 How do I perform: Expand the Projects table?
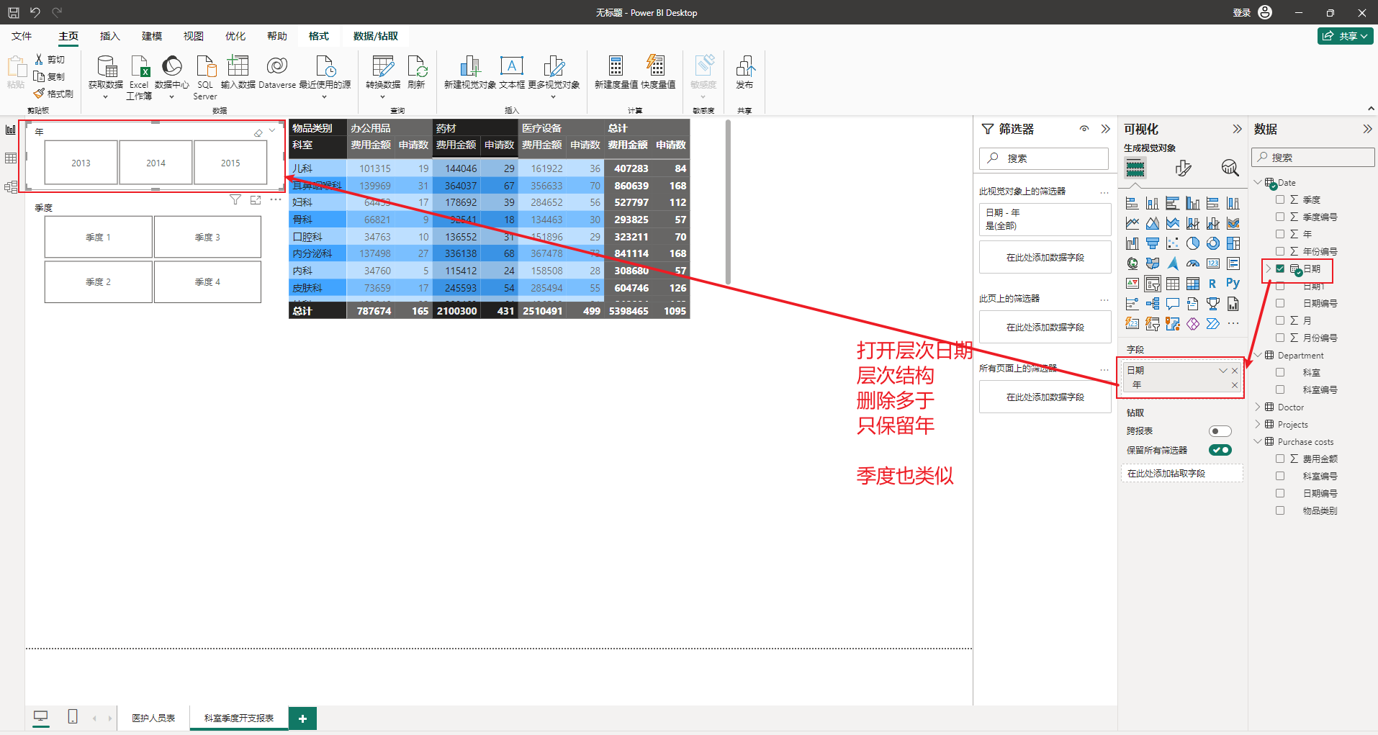1258,424
